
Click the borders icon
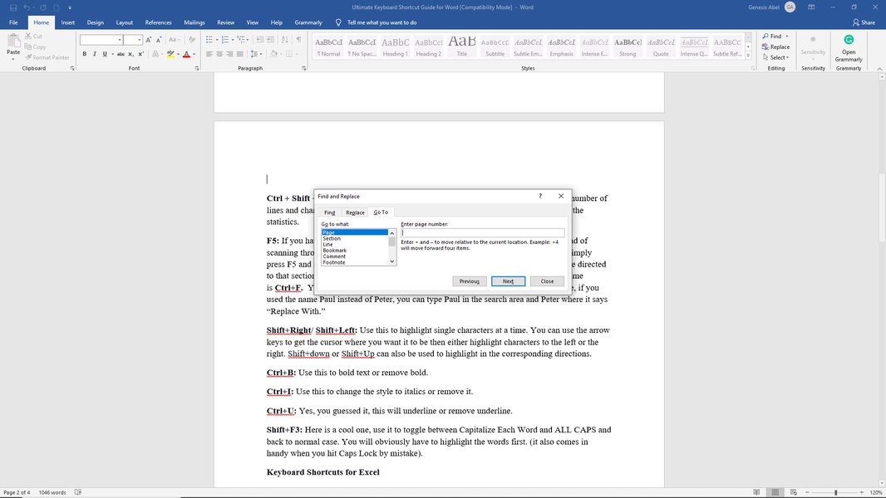click(288, 54)
